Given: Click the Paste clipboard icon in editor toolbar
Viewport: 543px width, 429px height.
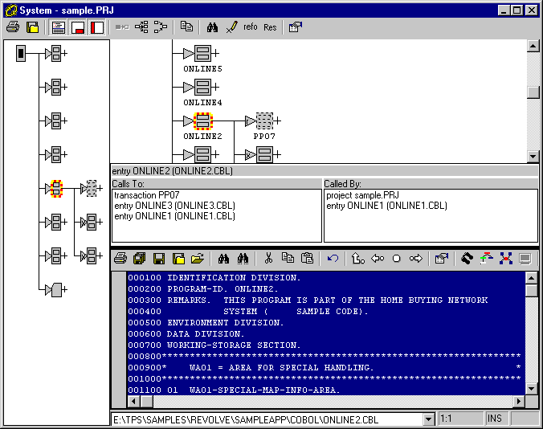Looking at the screenshot, I should (x=307, y=259).
